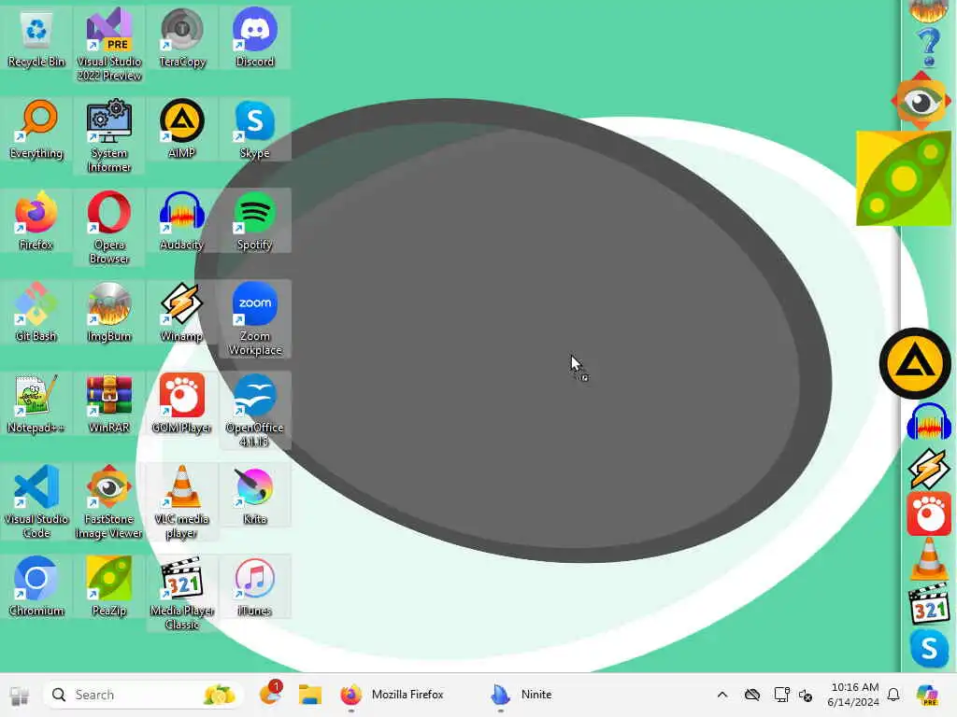Open the weather widget with notification badge
The width and height of the screenshot is (957, 717).
[270, 694]
